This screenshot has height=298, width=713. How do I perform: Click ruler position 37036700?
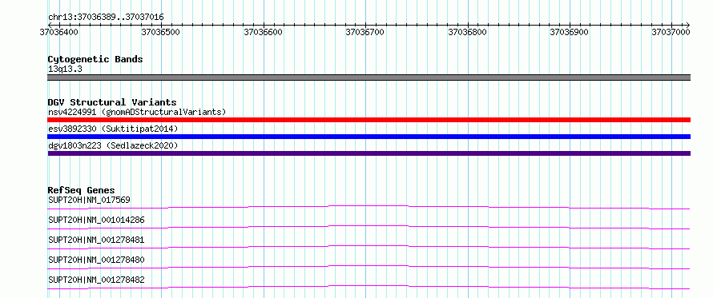(365, 32)
